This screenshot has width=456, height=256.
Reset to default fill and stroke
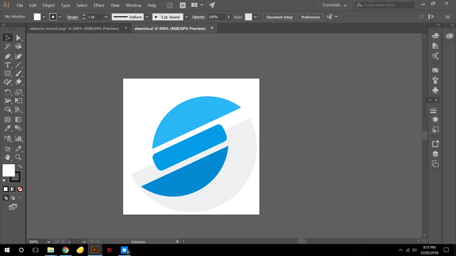[5, 181]
